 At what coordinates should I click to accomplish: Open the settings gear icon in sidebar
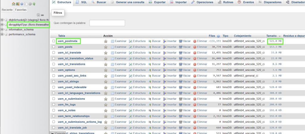pos(30,4)
